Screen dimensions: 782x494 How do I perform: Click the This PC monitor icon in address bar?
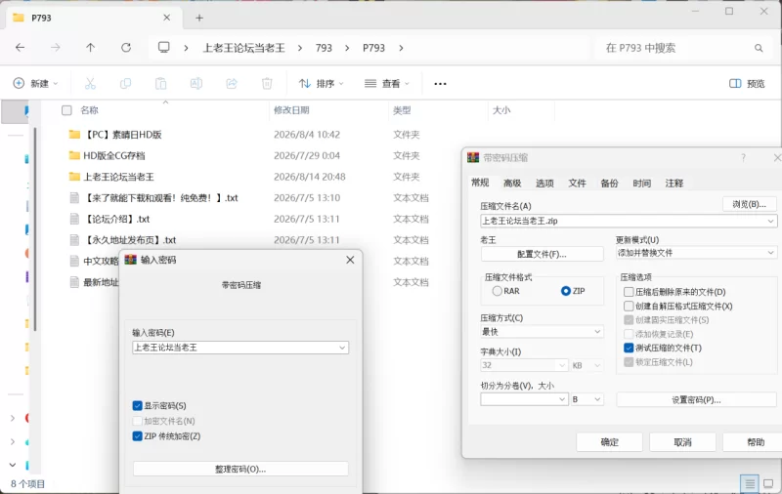(x=163, y=47)
